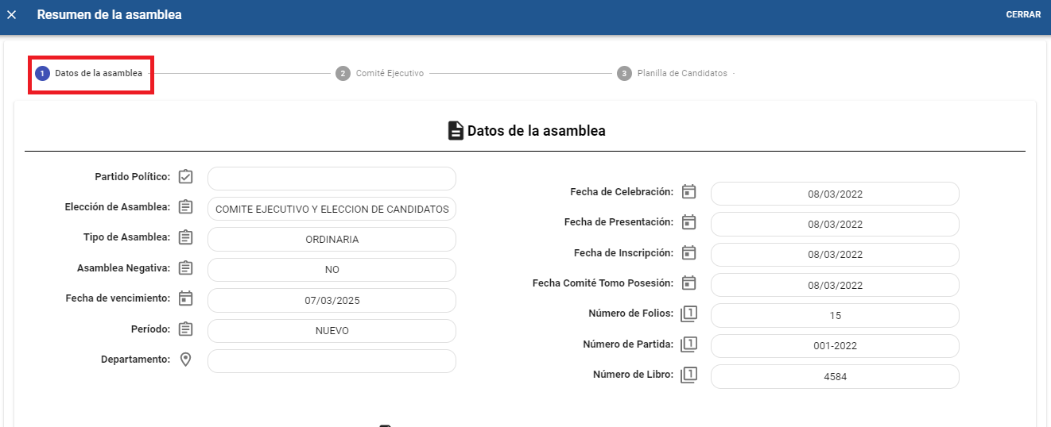Click the Partido Político checklist icon

point(185,176)
